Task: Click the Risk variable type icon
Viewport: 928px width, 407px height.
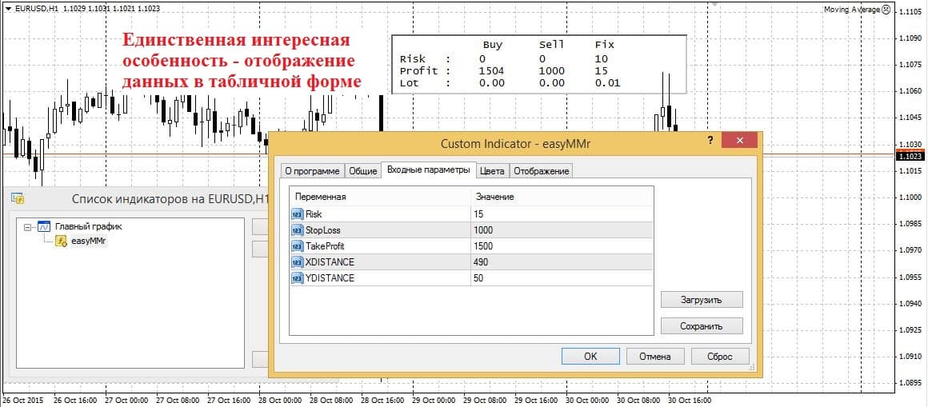Action: point(297,214)
